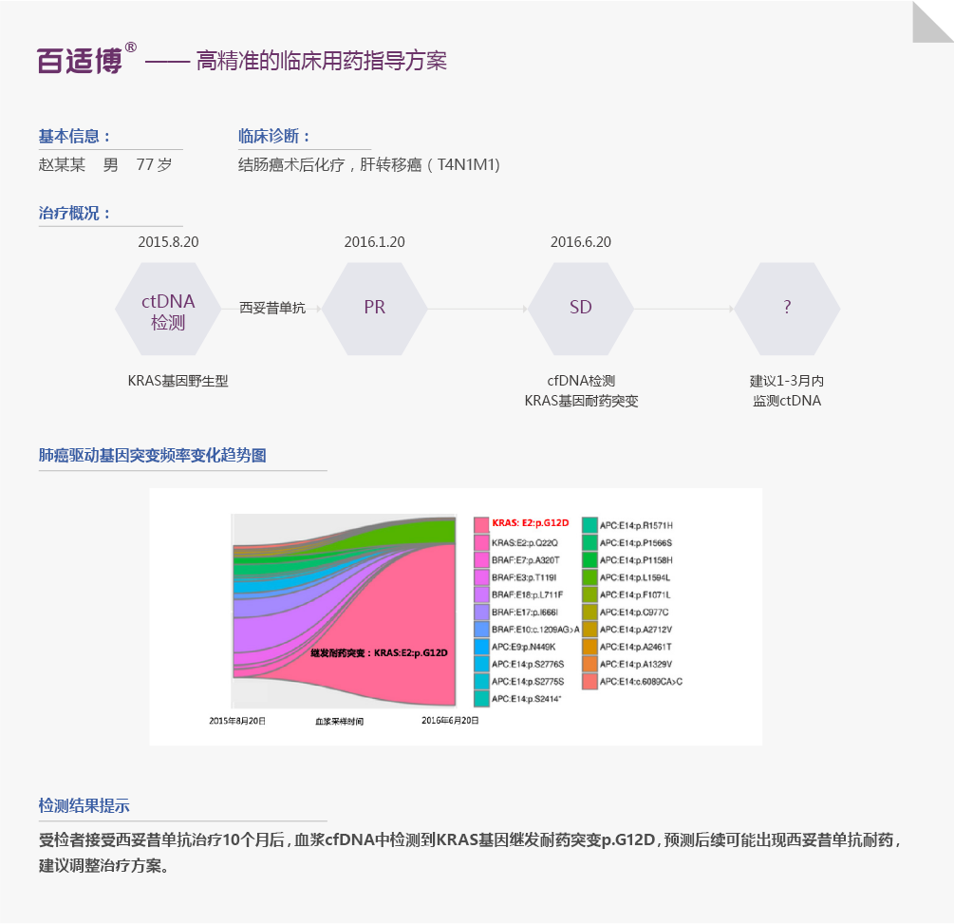Click the KRAS:E2:p.Q22Q legend color swatch
The width and height of the screenshot is (954, 924).
pyautogui.click(x=481, y=542)
